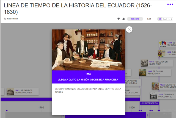The height and width of the screenshot is (118, 176).
Task: Click the 1800 year label on axis
Action: (132, 108)
